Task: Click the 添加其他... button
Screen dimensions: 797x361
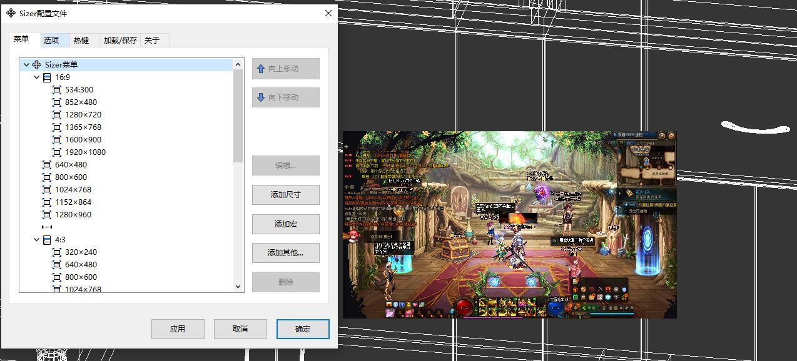Action: point(286,253)
